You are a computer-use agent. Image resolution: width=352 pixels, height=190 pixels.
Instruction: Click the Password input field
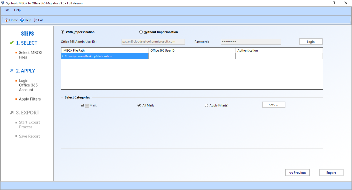(251, 42)
